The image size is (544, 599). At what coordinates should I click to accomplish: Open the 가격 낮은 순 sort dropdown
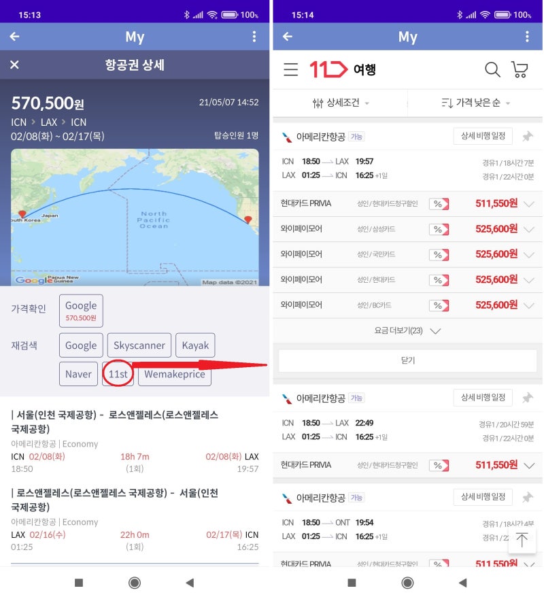(475, 103)
